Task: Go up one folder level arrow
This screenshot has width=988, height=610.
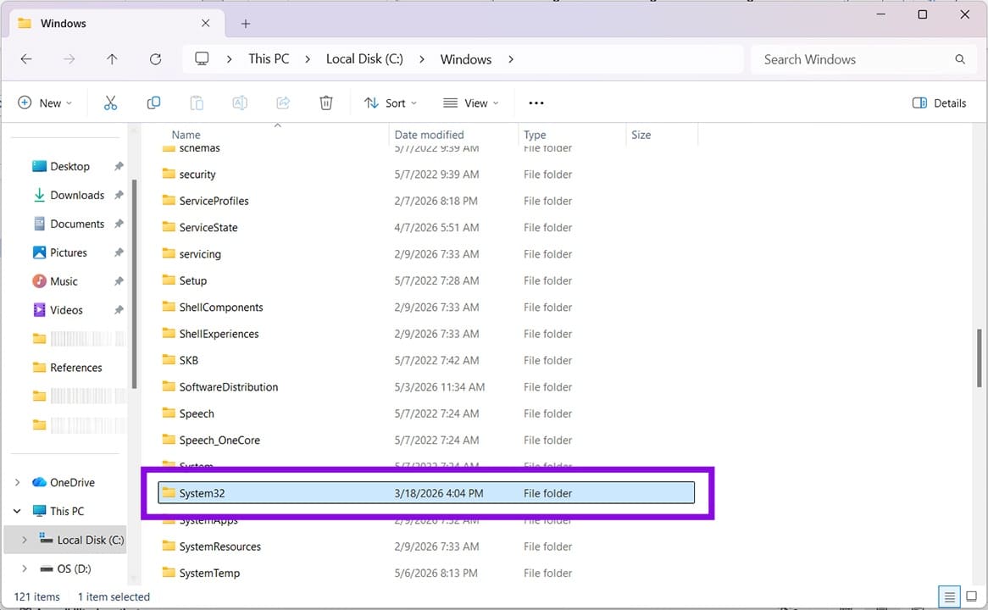Action: coord(112,59)
